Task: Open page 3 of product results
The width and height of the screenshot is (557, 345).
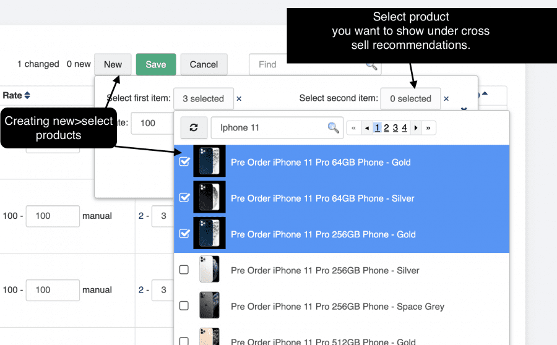Action: [395, 128]
